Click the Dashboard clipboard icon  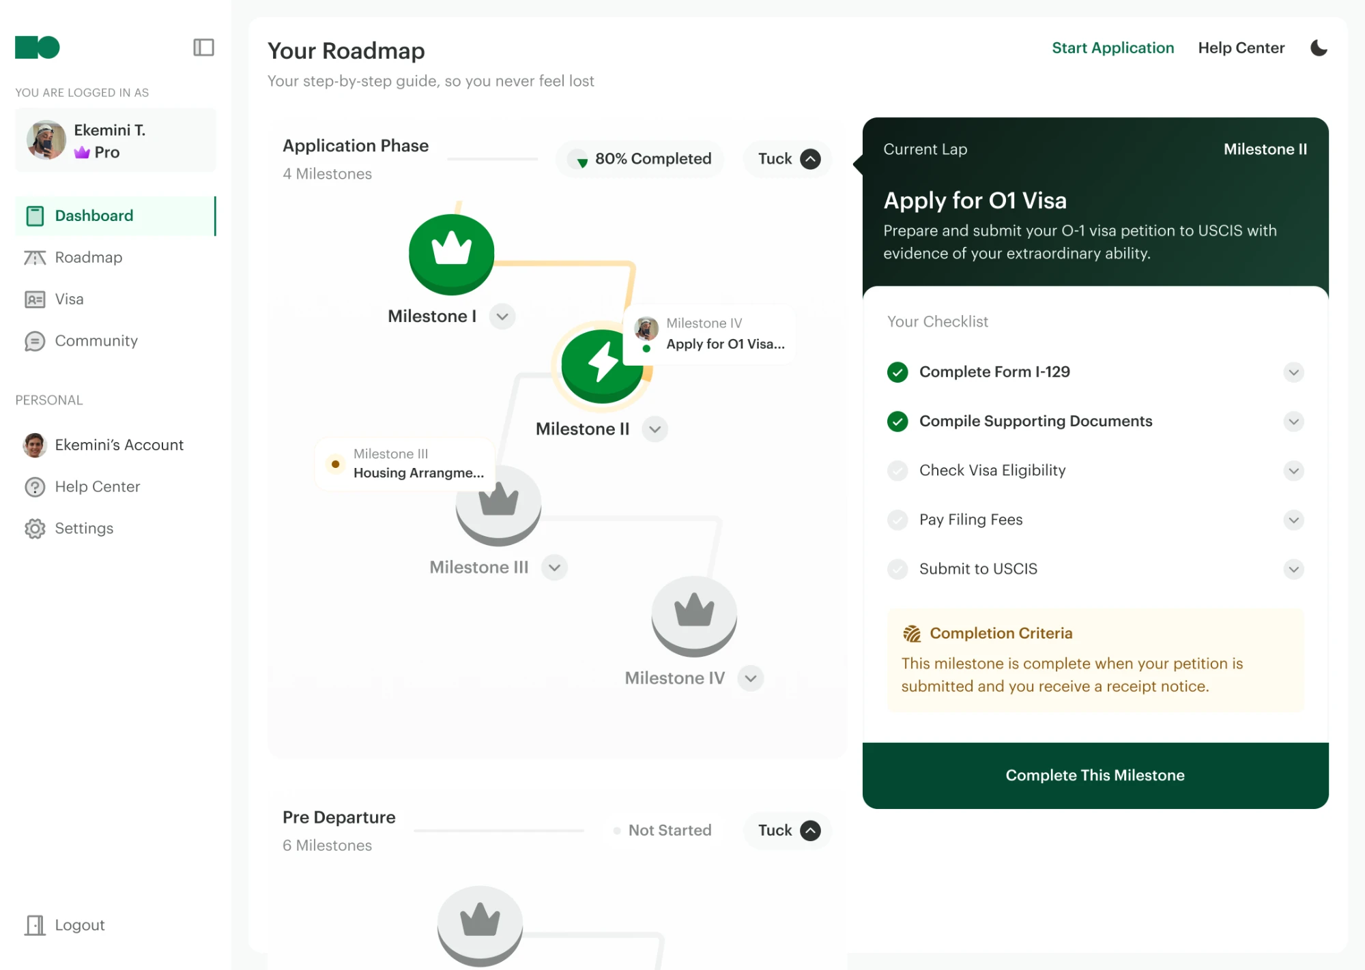pyautogui.click(x=35, y=216)
